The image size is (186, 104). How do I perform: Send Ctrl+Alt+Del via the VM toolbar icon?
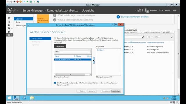point(8,2)
